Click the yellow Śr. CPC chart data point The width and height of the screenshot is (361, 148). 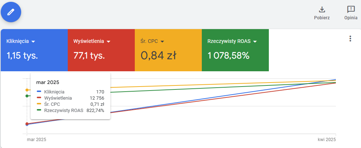coord(27,90)
